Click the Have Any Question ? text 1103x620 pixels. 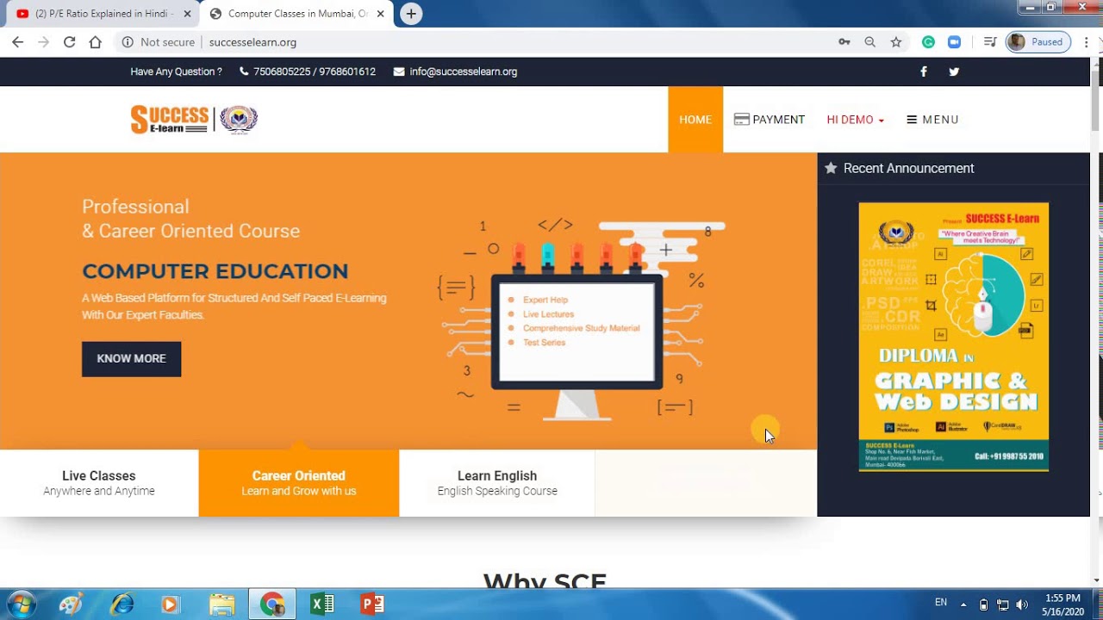176,71
